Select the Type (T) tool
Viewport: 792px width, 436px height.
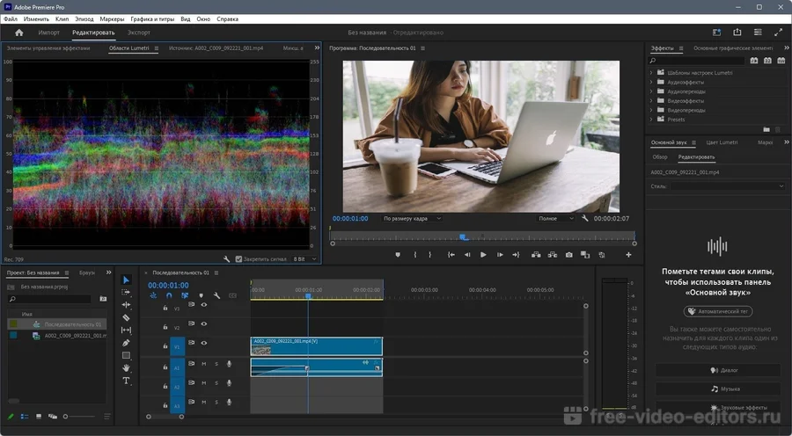126,381
